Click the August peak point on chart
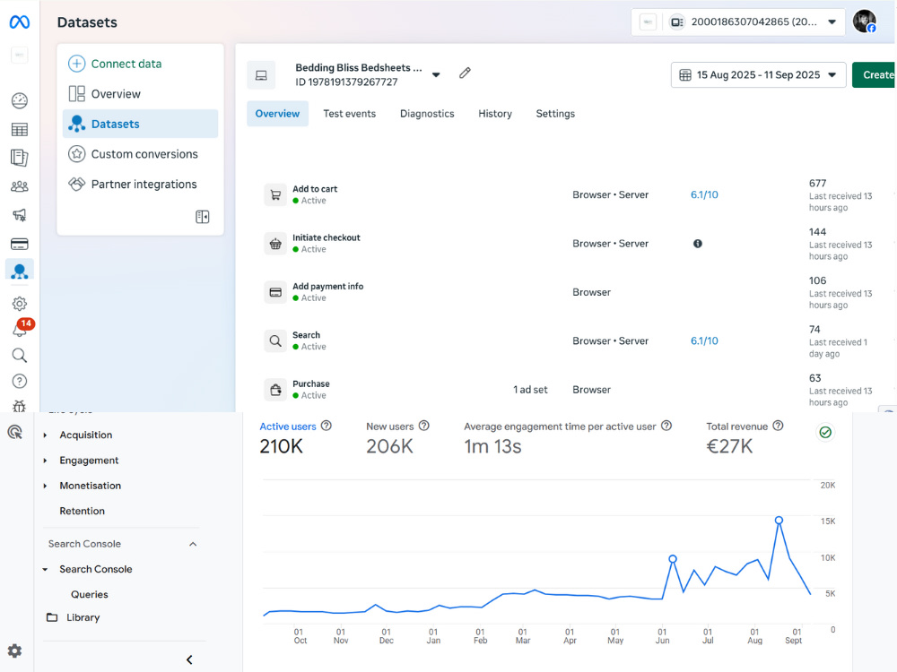The image size is (897, 672). coord(779,520)
